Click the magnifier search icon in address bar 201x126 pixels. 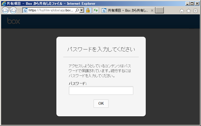click(77, 10)
